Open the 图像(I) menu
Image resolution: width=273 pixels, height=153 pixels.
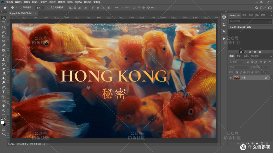(27, 2)
